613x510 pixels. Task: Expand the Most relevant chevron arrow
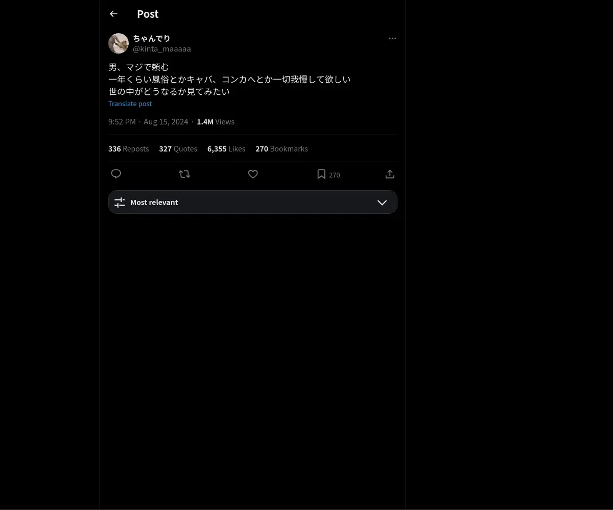coord(382,202)
